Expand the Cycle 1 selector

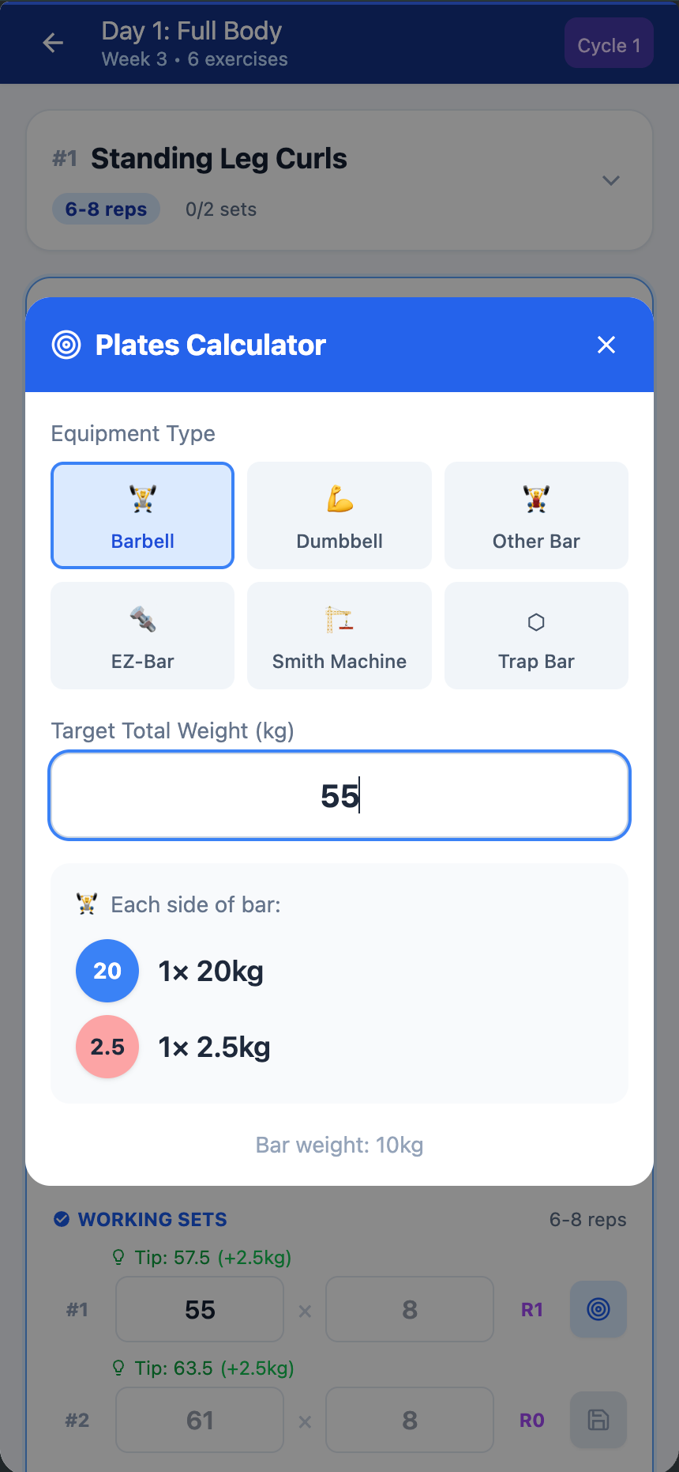609,43
